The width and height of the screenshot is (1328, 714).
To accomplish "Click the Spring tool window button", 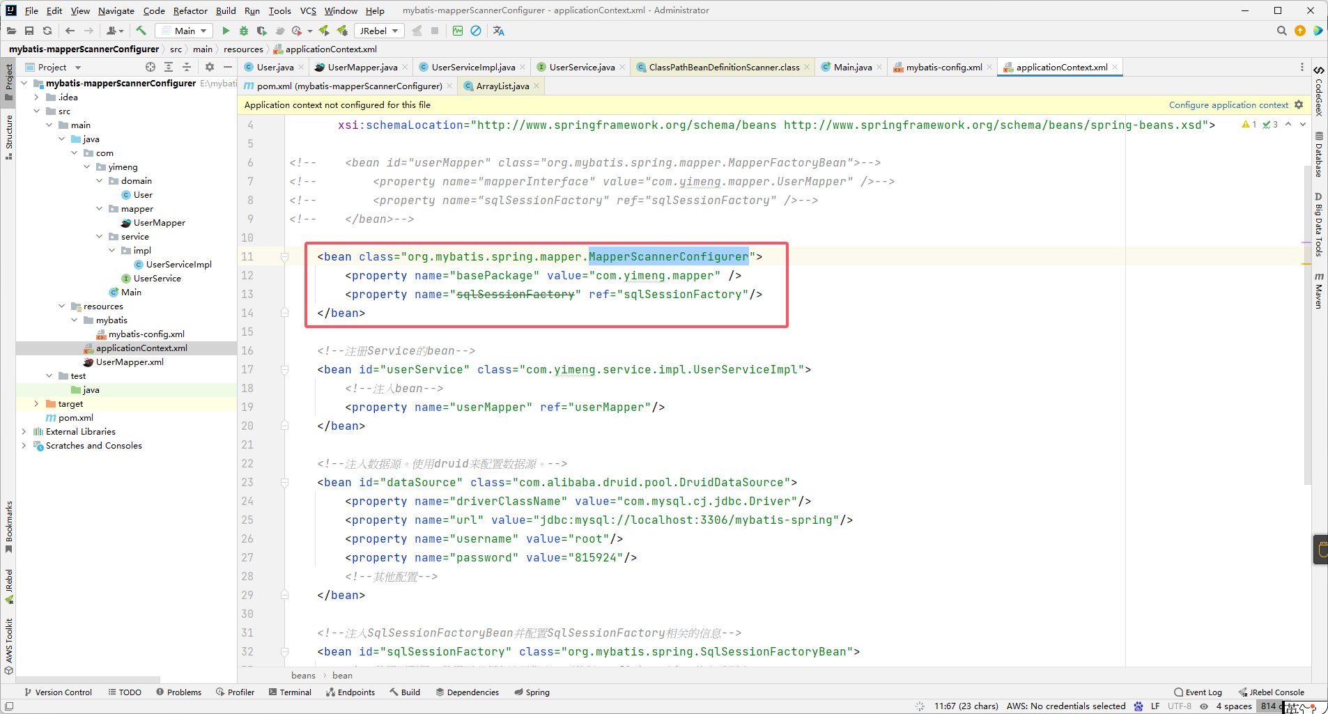I will pos(532,692).
